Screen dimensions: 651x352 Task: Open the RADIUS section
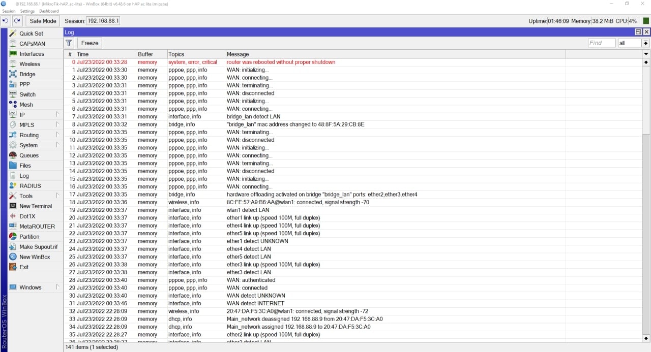click(30, 186)
